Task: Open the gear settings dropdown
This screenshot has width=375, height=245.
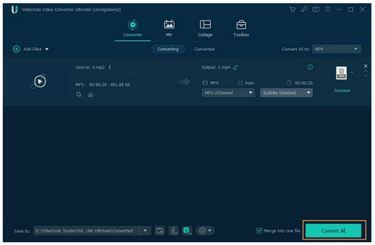Action: tap(205, 230)
